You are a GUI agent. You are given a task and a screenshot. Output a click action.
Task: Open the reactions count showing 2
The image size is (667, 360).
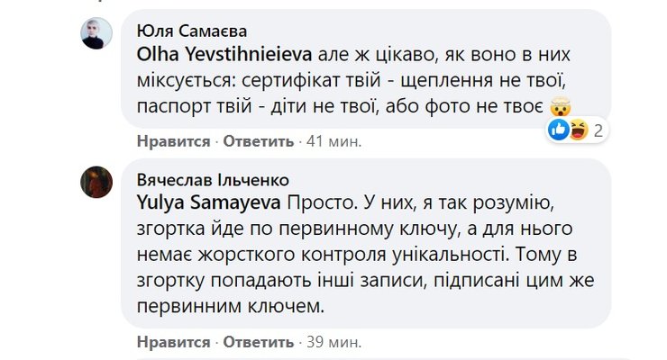pos(597,130)
